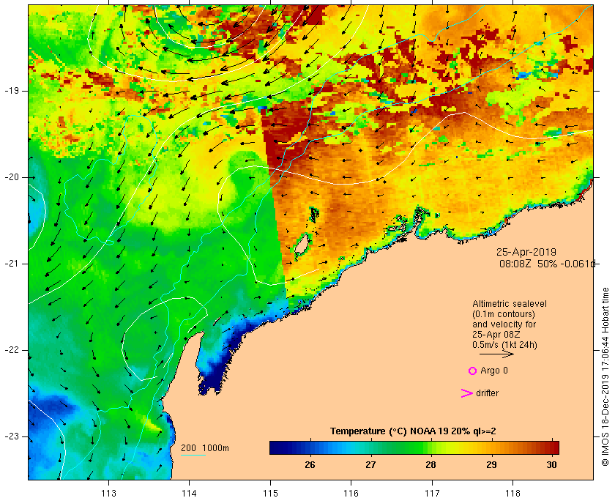Click the temperature colorbar at 28 degrees
615x498 pixels.
[x=430, y=447]
